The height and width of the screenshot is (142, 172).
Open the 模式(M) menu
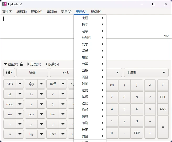tap(36, 12)
